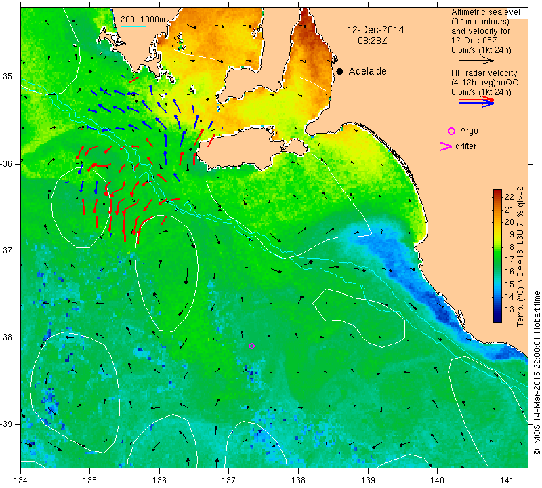Click the longitude axis label 137
The height and width of the screenshot is (488, 542).
click(x=228, y=481)
